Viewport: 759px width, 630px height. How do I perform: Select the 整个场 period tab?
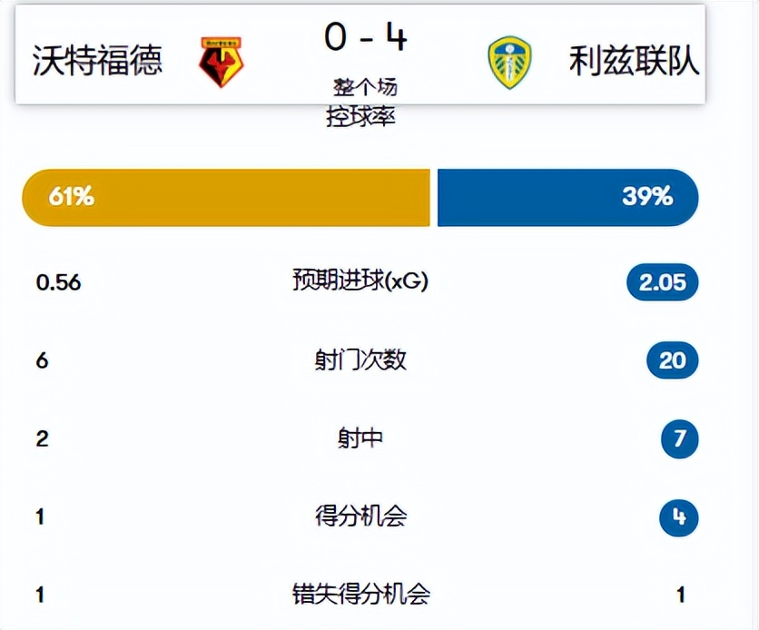(366, 87)
